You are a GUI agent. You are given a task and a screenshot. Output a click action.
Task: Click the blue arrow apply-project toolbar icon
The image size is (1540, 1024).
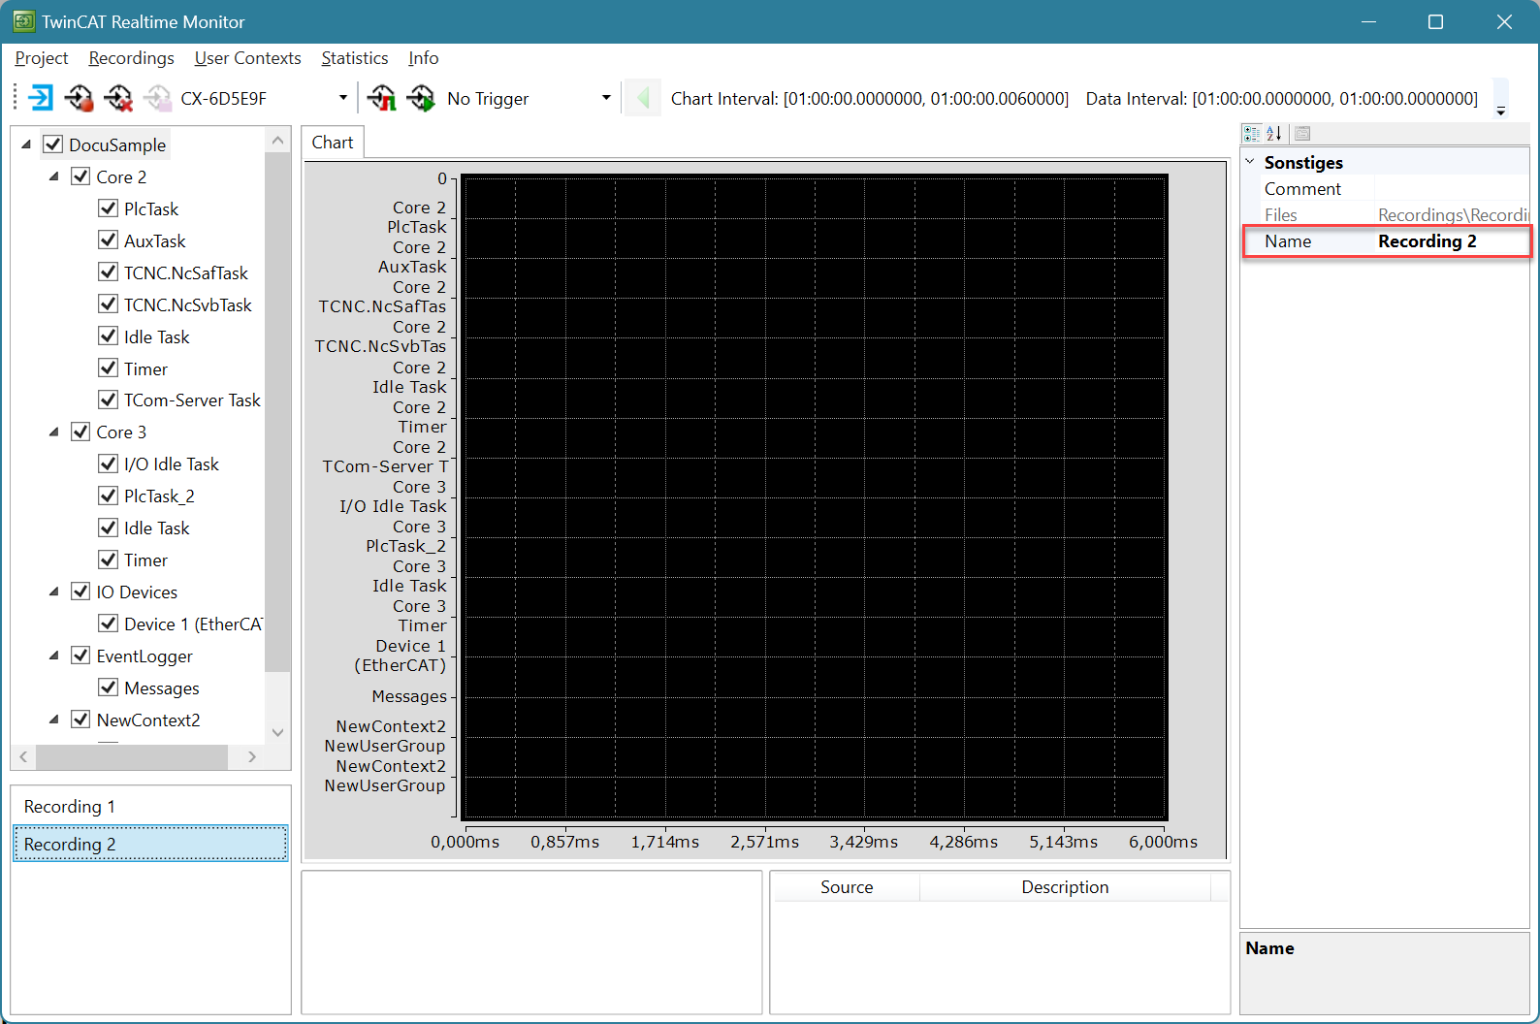coord(41,98)
